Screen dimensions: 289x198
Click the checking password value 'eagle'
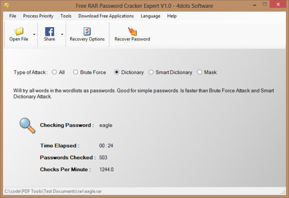(106, 126)
